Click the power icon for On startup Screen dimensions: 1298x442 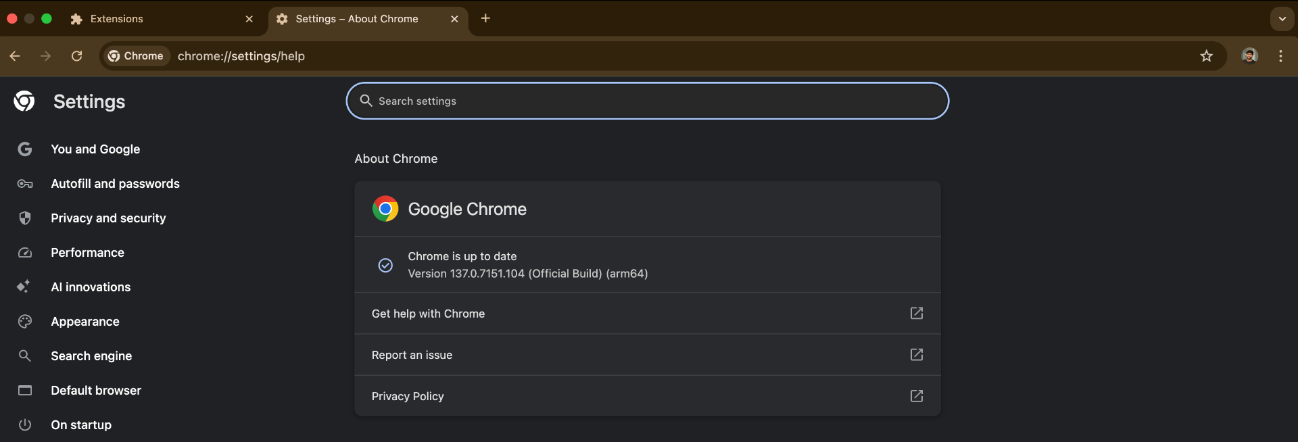25,425
